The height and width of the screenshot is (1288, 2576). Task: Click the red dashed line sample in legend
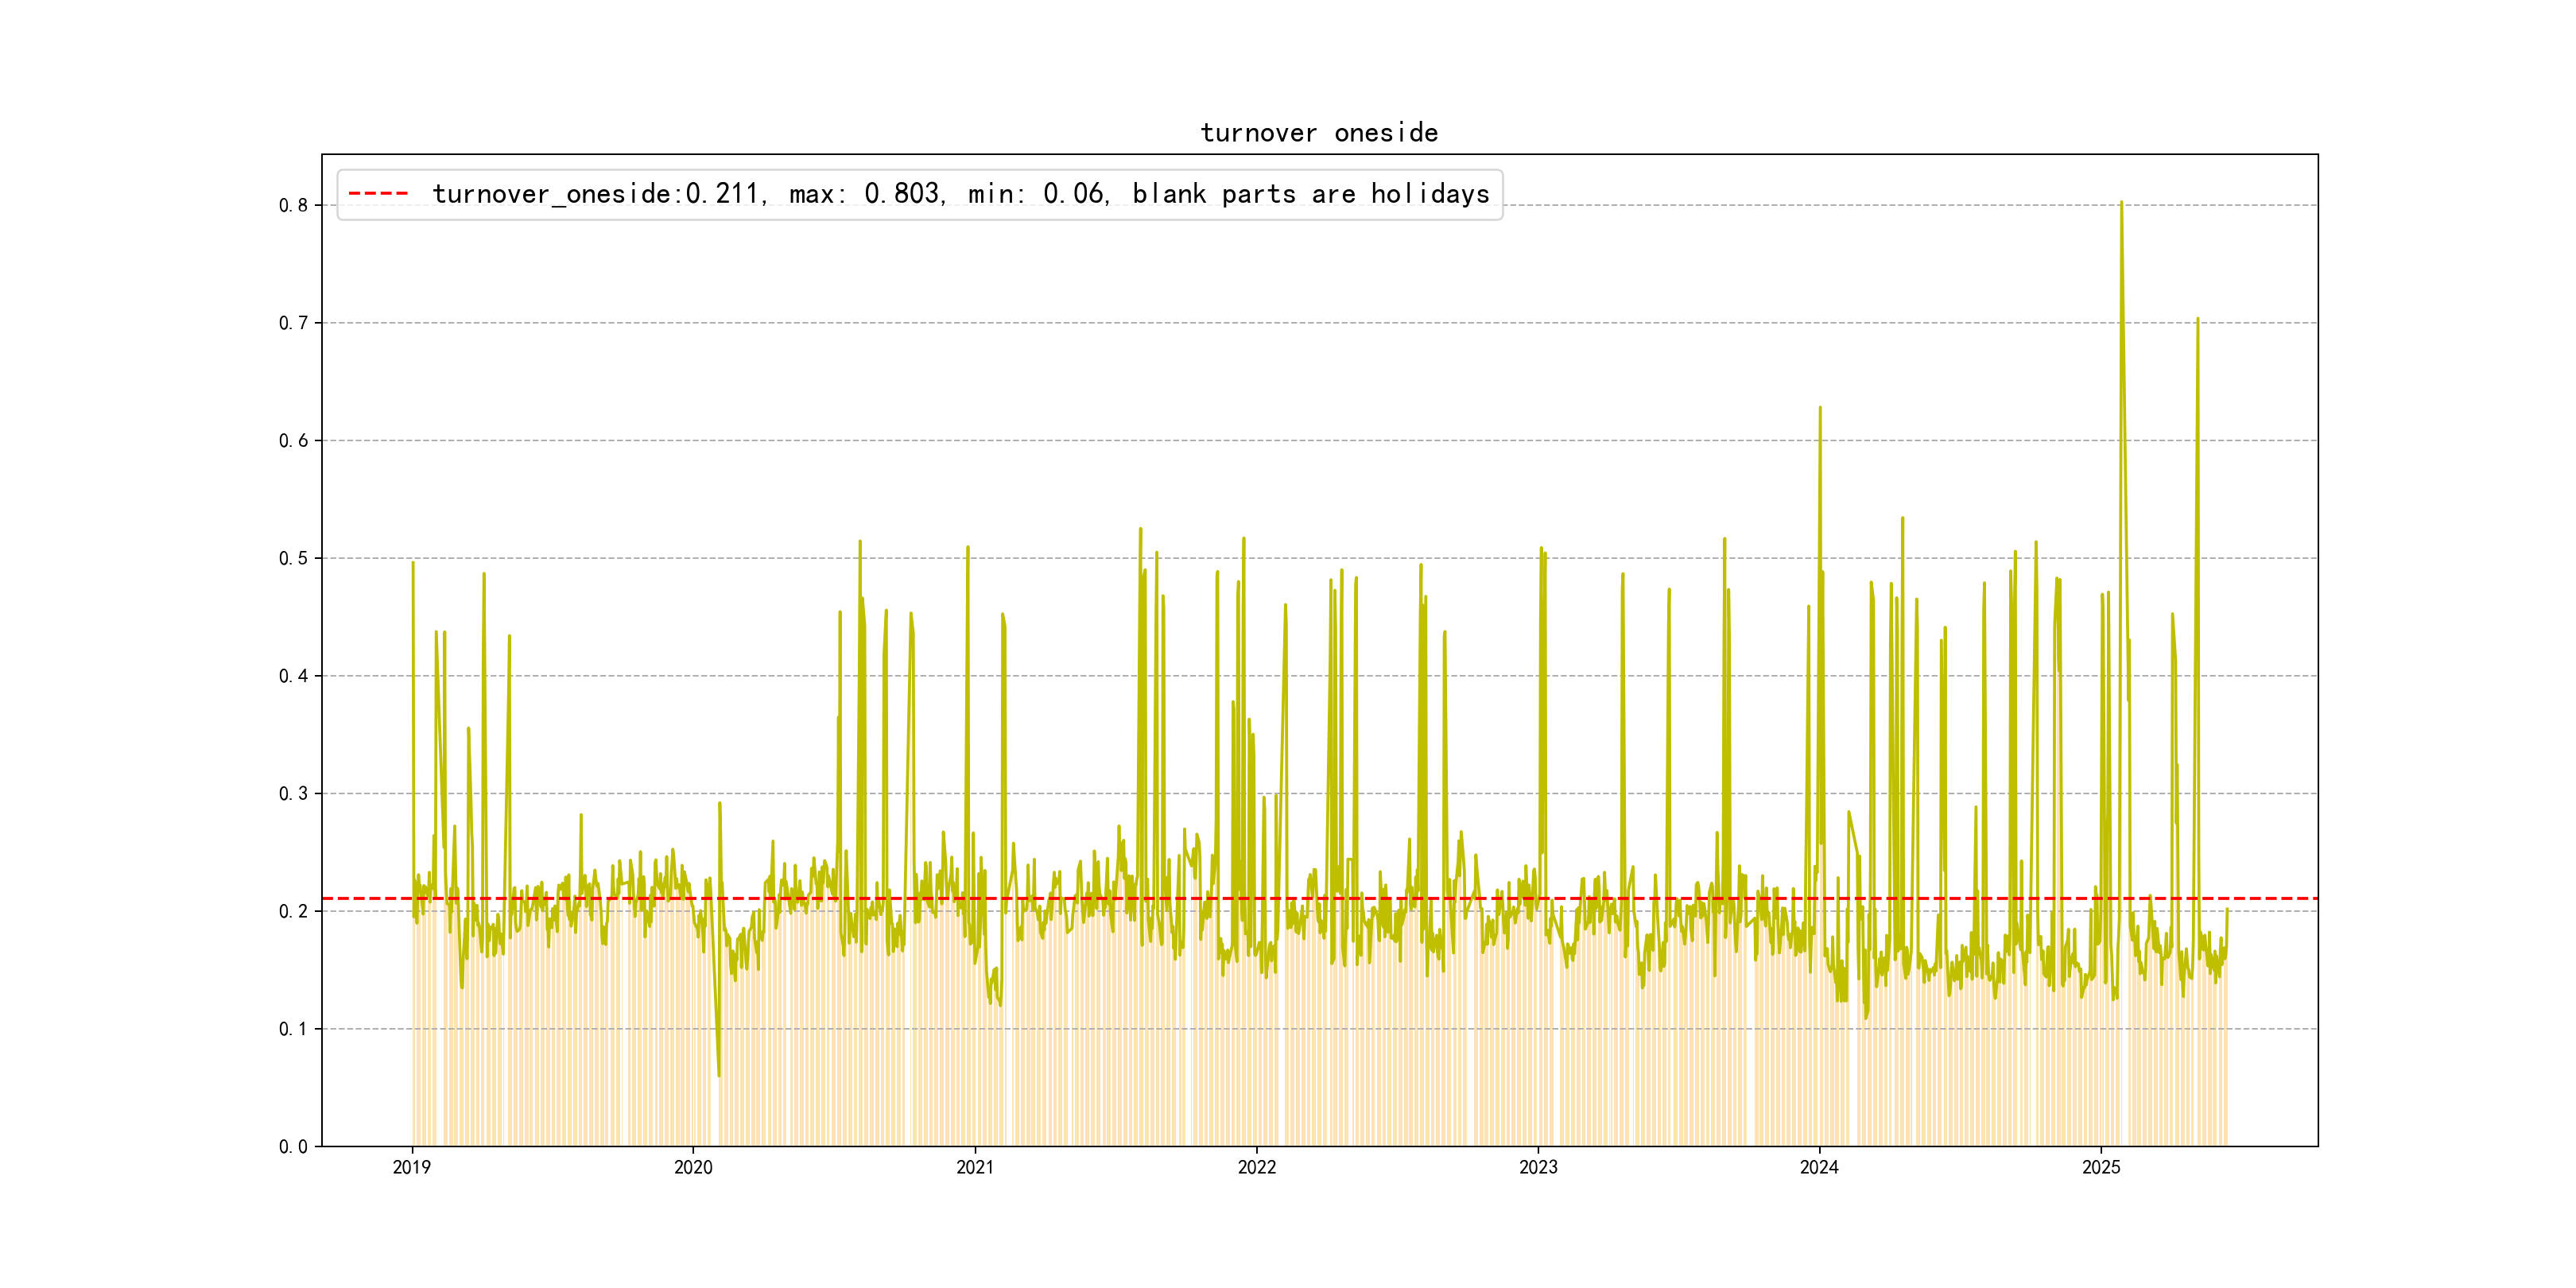[378, 194]
